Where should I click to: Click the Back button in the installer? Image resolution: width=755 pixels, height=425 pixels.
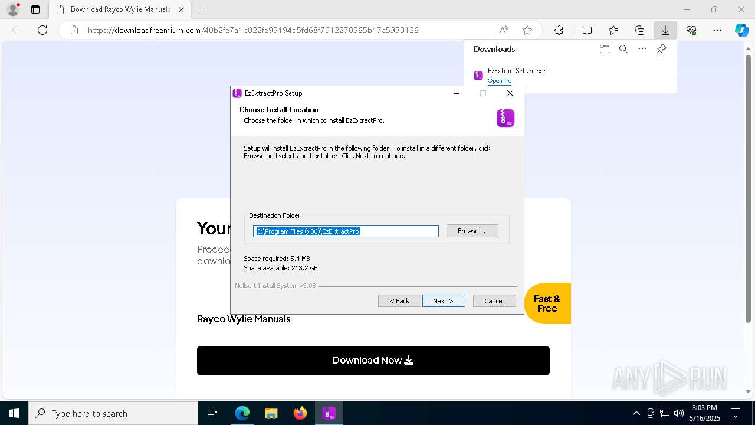click(x=399, y=301)
